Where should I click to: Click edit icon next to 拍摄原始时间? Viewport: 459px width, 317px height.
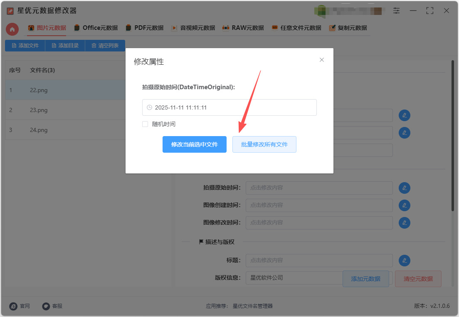point(404,188)
